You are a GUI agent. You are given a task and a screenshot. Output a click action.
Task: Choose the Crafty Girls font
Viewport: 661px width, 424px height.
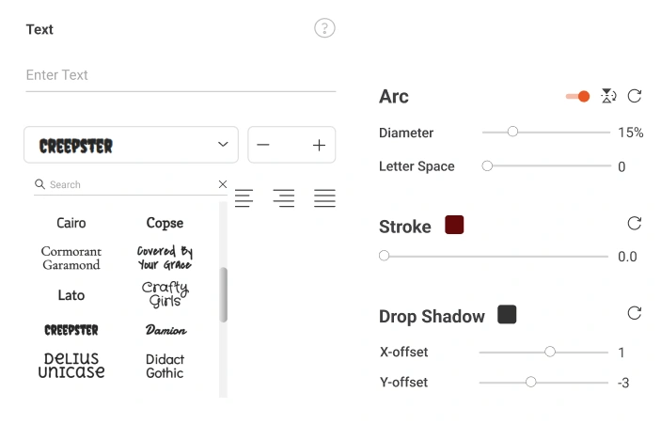pyautogui.click(x=165, y=294)
